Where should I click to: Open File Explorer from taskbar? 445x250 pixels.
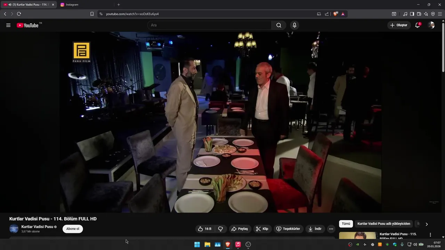click(x=207, y=244)
